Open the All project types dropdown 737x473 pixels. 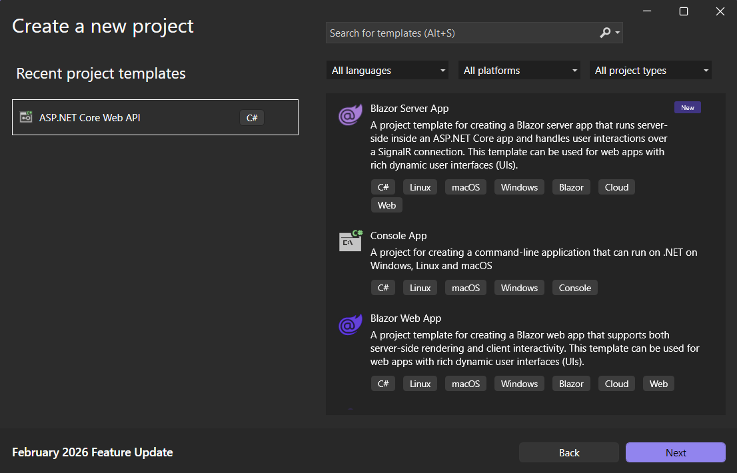(650, 71)
